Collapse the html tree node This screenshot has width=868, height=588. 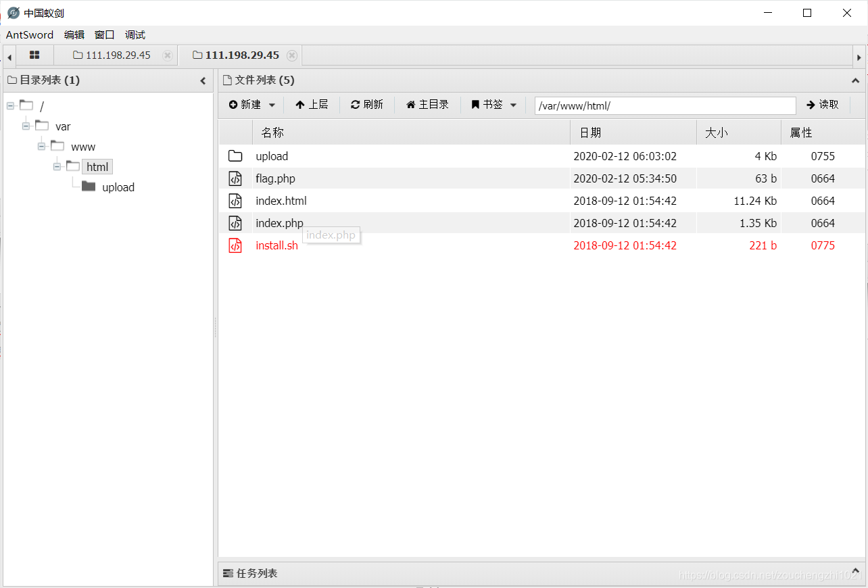[x=57, y=167]
